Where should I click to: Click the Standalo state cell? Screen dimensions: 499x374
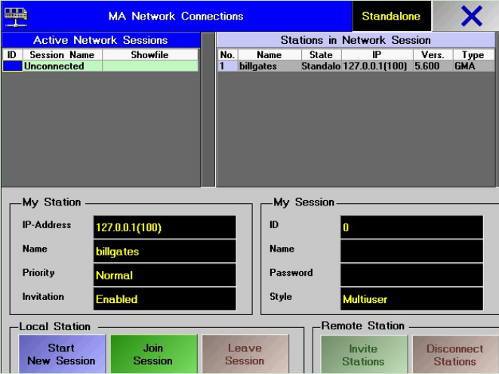tap(321, 66)
